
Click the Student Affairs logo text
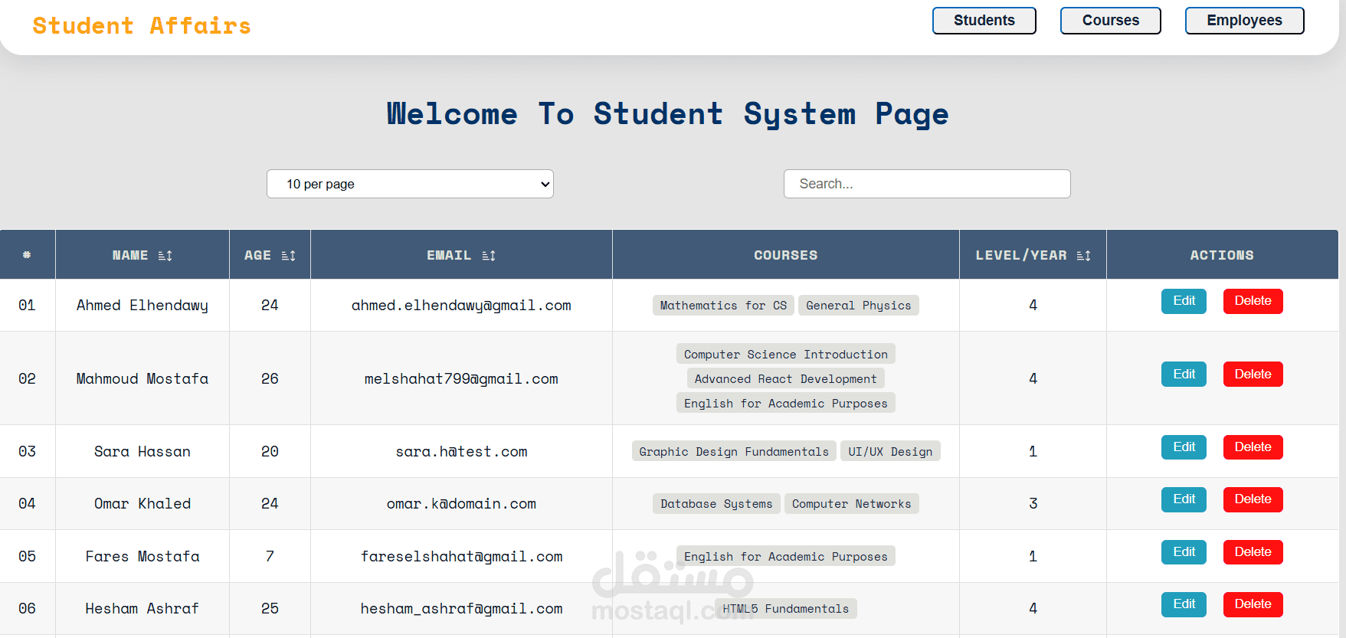tap(142, 26)
